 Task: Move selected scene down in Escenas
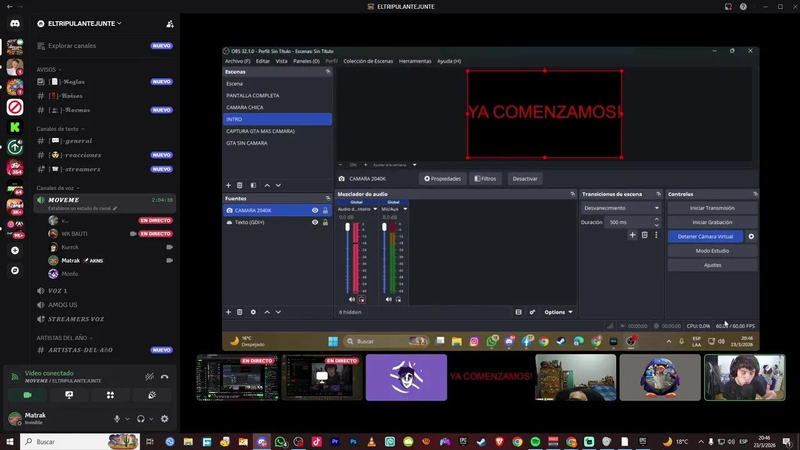[278, 186]
